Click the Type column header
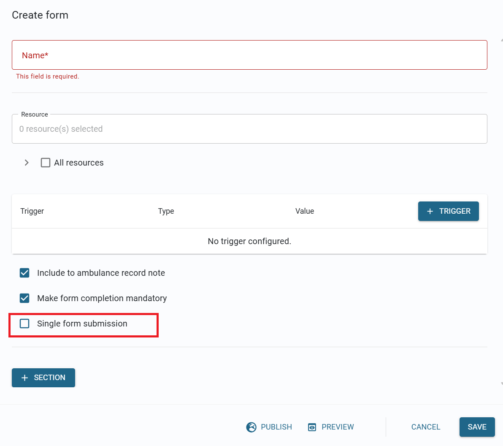This screenshot has width=503, height=446. coord(166,211)
